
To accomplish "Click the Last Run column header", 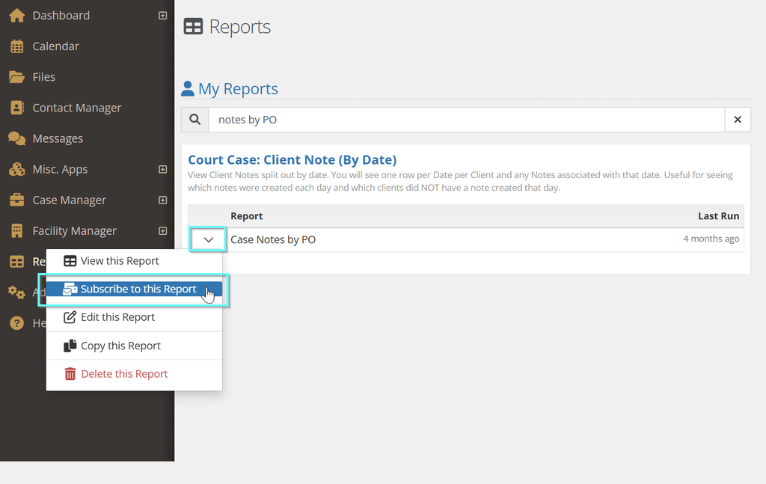I will coord(719,216).
